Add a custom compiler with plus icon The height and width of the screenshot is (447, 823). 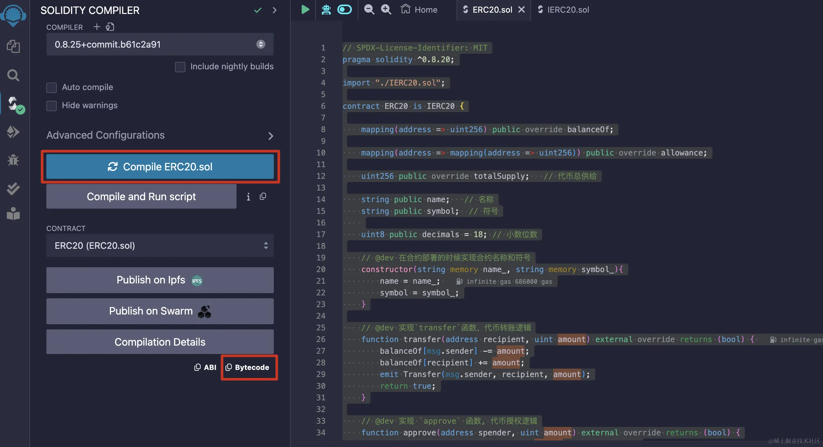(x=97, y=27)
